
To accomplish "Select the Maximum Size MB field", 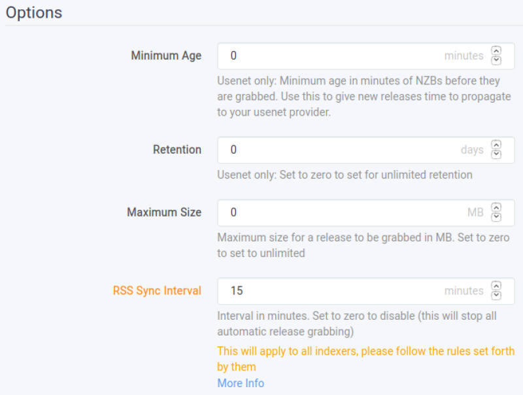I will (366, 213).
